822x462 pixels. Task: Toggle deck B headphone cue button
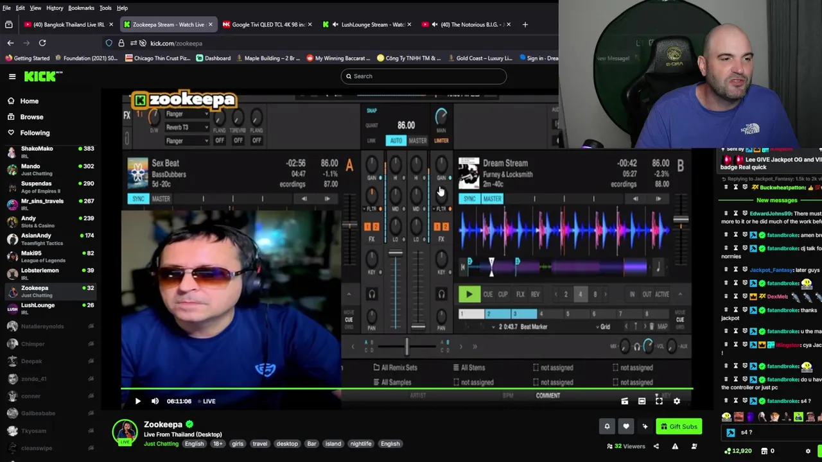click(x=441, y=295)
